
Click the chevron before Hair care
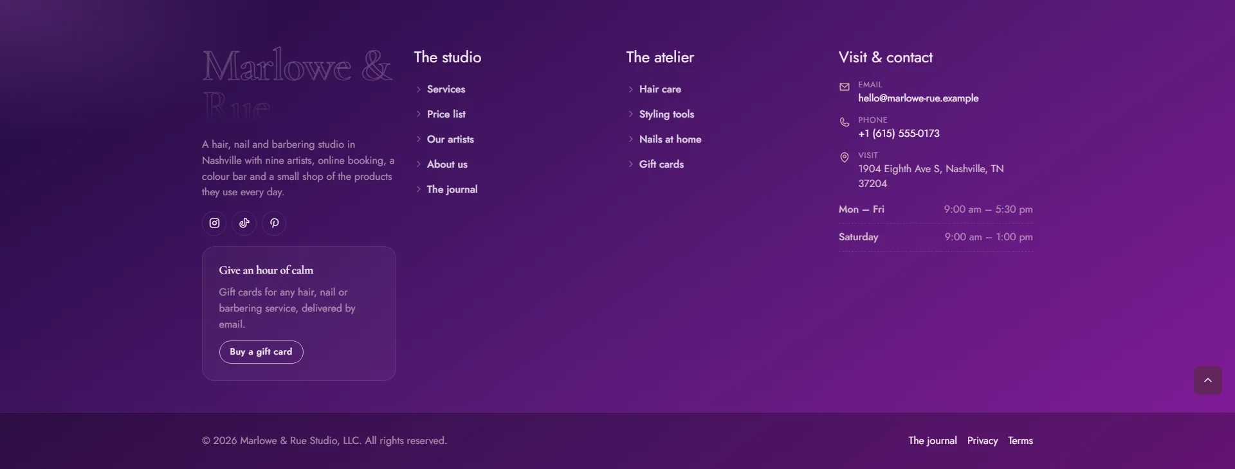pos(630,89)
